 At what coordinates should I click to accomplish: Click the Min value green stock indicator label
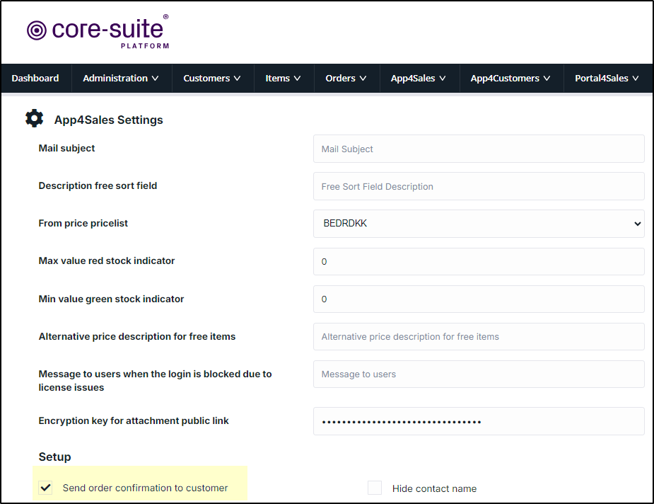(x=111, y=299)
